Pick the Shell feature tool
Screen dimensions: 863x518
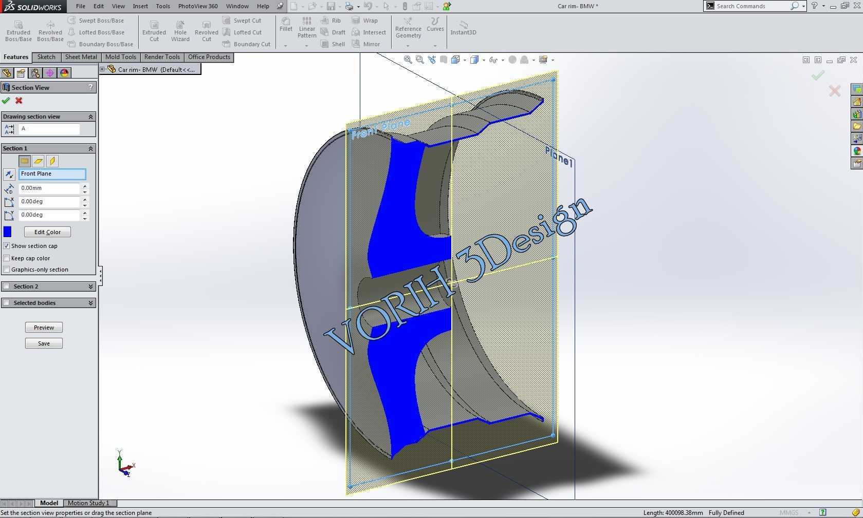pyautogui.click(x=333, y=44)
